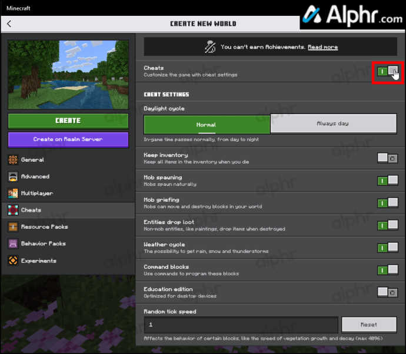Click Create on Realm Server button
Image resolution: width=406 pixels, height=354 pixels.
pos(68,139)
